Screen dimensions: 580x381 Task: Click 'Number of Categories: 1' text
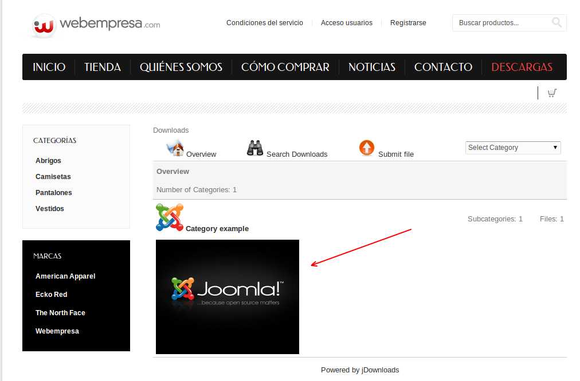coord(197,190)
